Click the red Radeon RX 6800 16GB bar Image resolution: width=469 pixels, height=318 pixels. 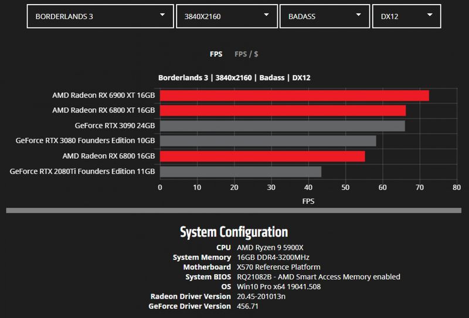point(262,156)
